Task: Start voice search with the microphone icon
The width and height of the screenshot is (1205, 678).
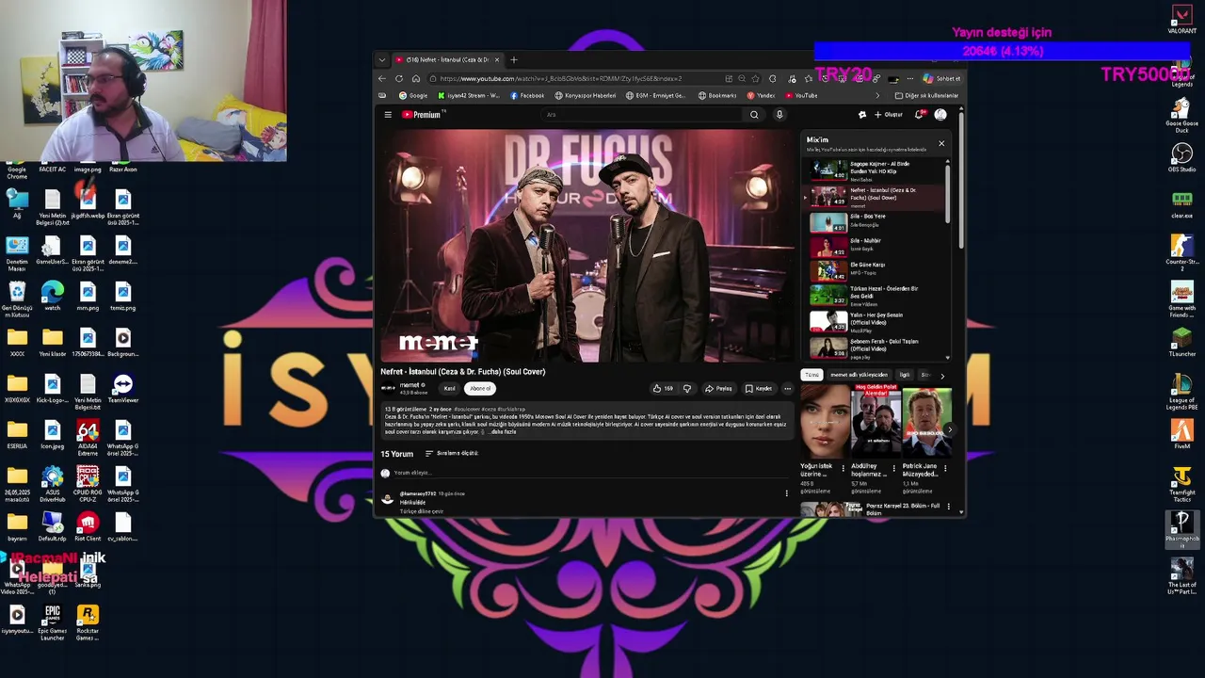Action: coord(779,115)
